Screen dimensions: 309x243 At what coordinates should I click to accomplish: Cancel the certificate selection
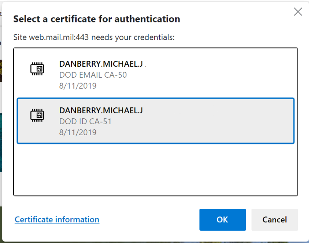tap(274, 220)
